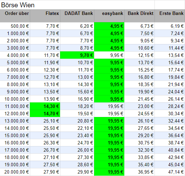185x176 pixels.
Task: Click the 6,19 € Erste Bank cell
Action: point(170,26)
